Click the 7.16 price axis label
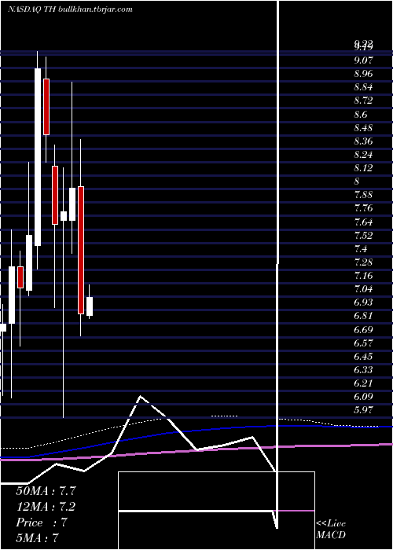The width and height of the screenshot is (393, 550). click(x=363, y=276)
